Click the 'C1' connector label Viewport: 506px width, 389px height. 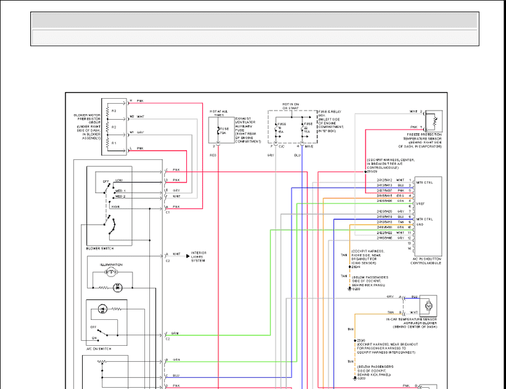click(167, 212)
